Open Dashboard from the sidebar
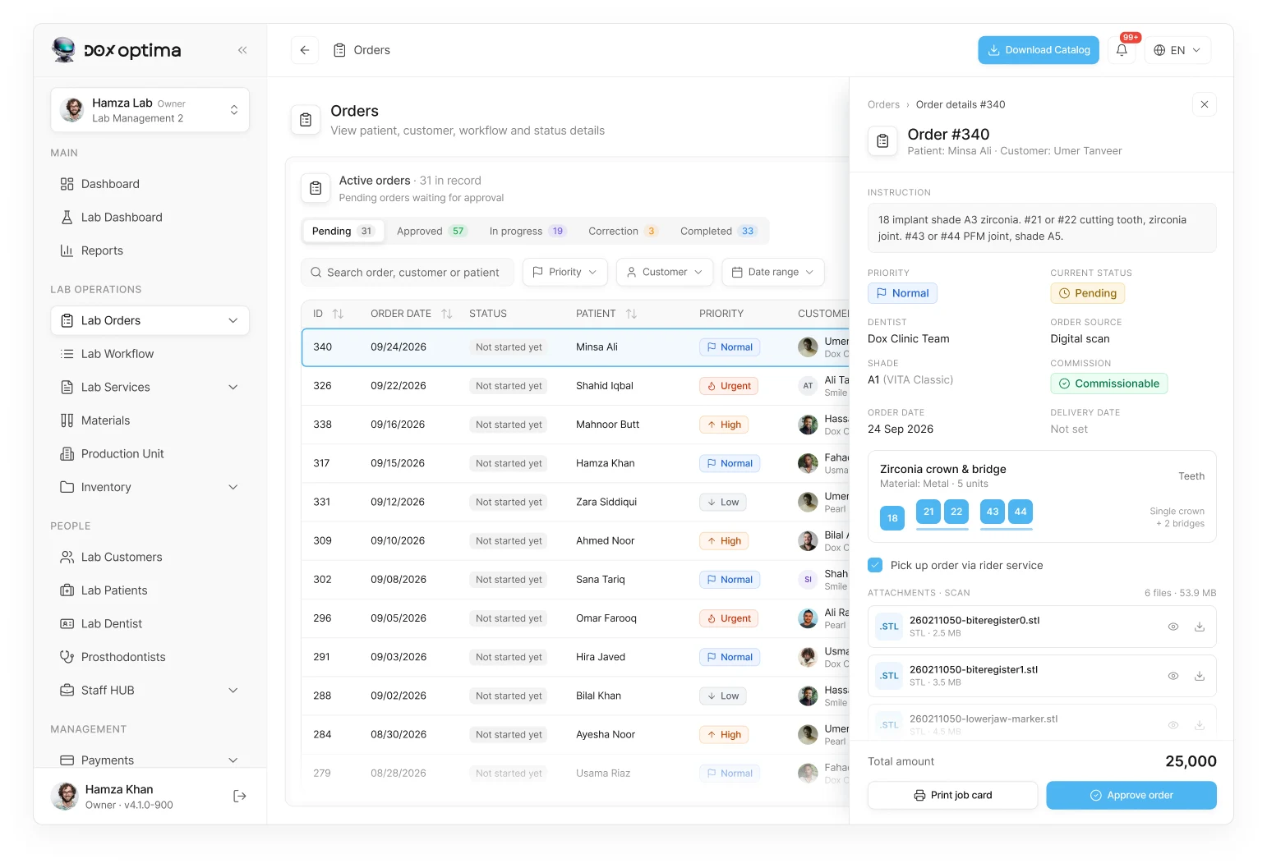 point(150,184)
